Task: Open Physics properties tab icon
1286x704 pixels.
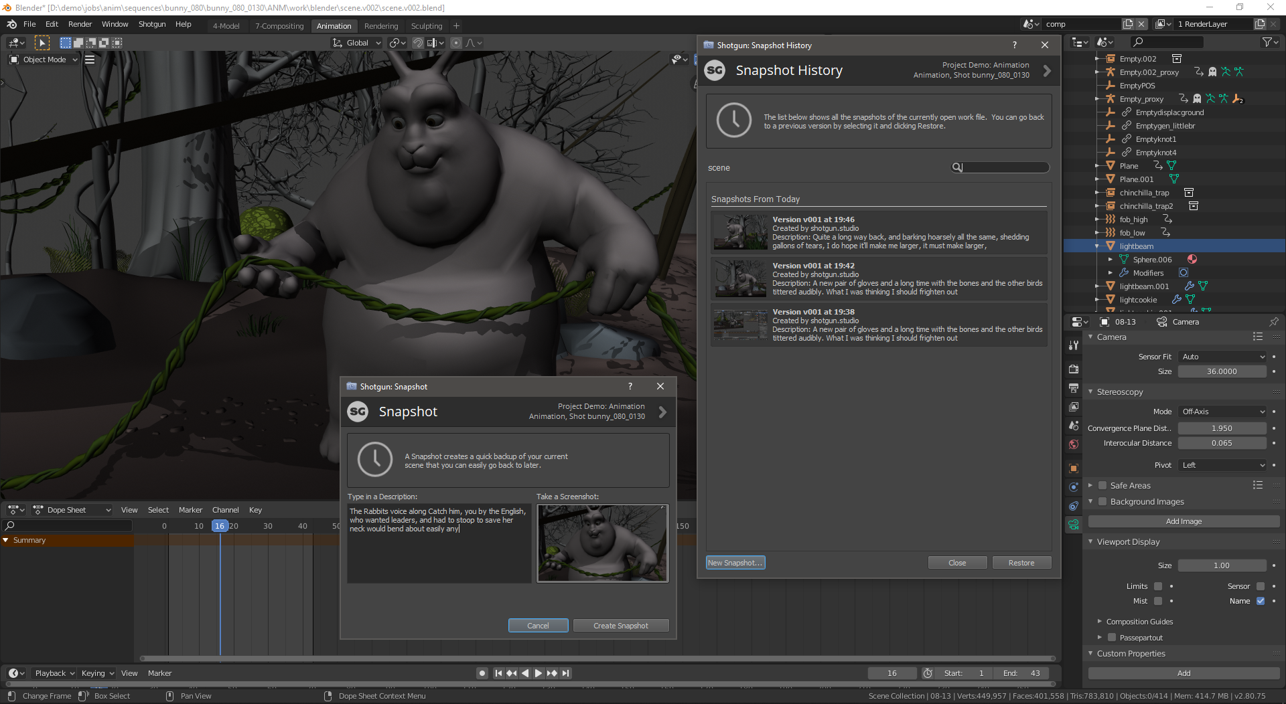Action: (1074, 487)
